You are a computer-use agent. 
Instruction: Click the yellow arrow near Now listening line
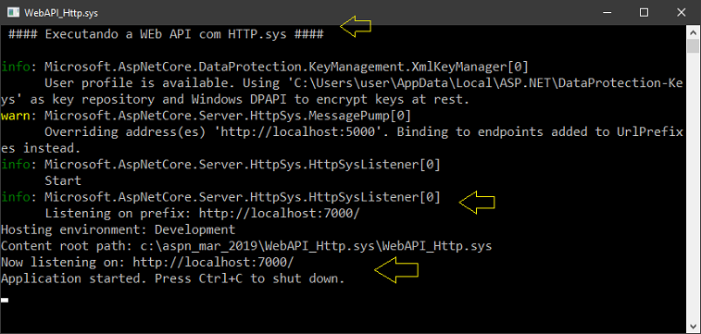click(396, 272)
